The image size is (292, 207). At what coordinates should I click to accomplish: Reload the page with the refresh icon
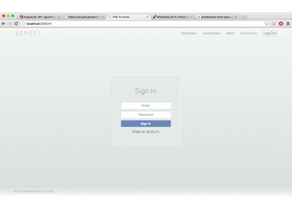coord(16,23)
